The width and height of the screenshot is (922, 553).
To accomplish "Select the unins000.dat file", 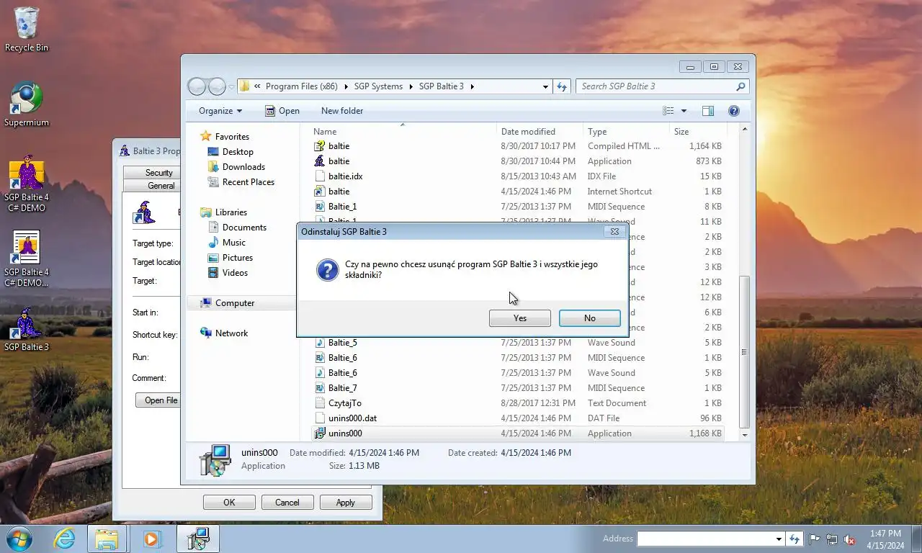I will [517, 418].
